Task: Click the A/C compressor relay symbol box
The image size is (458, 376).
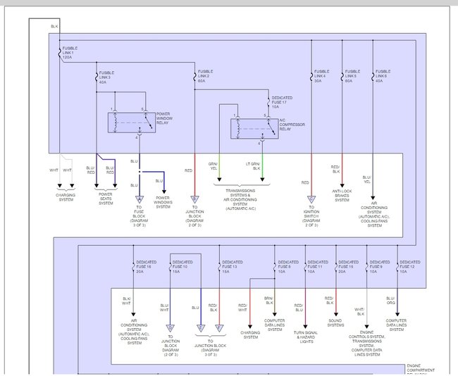Action: click(x=254, y=128)
